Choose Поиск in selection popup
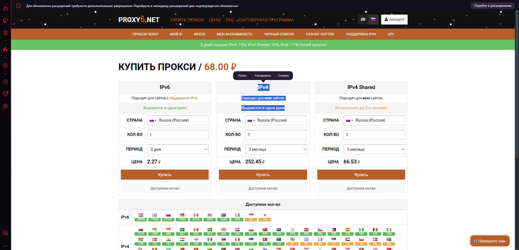 (242, 75)
